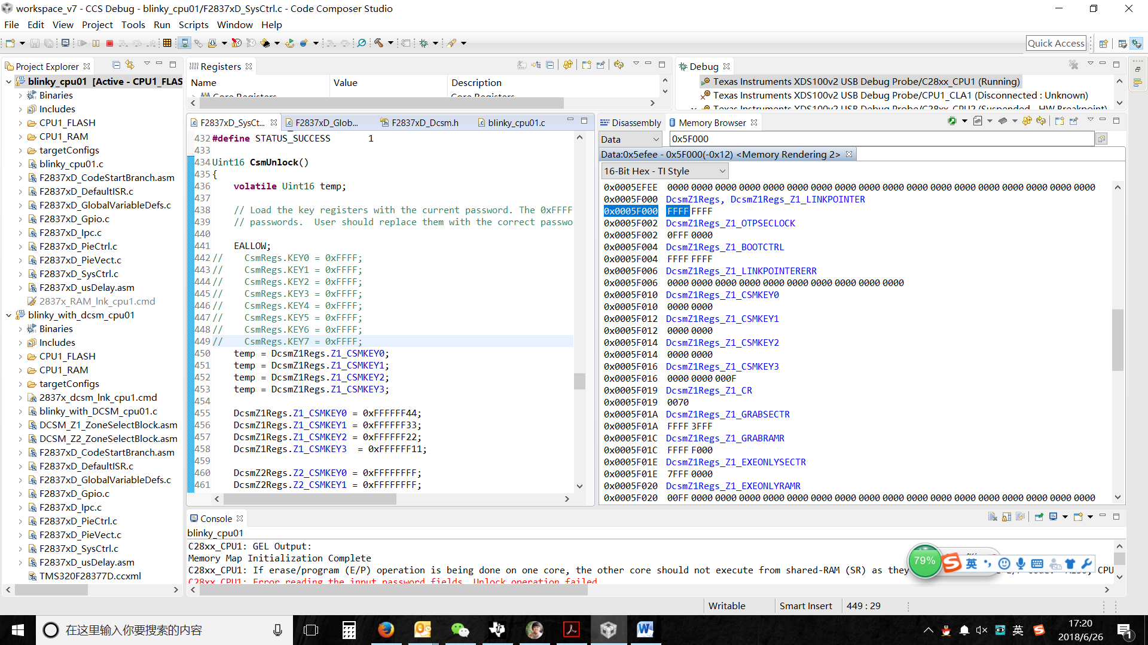Click the code editor horizontal scrollbar

(309, 499)
